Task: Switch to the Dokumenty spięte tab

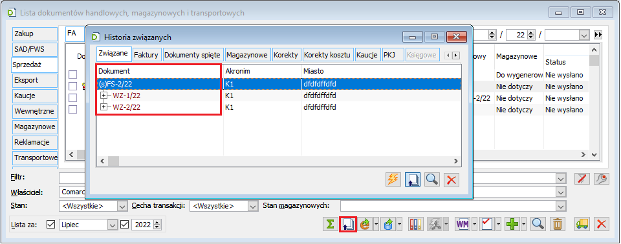Action: click(x=192, y=55)
